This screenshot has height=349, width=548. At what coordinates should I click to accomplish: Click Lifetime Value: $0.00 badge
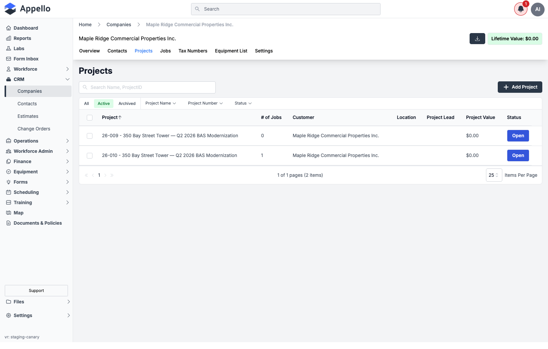coord(515,39)
